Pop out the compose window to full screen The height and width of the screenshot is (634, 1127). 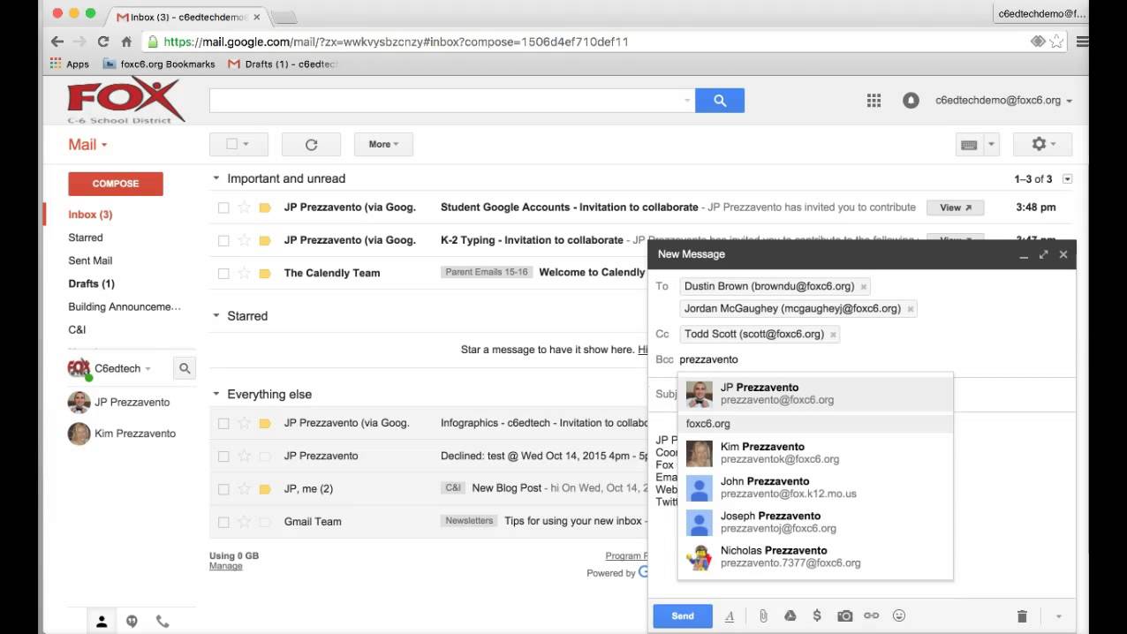point(1043,254)
